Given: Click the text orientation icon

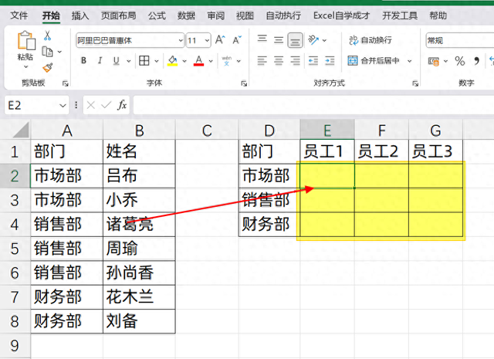Looking at the screenshot, I should click(x=313, y=40).
